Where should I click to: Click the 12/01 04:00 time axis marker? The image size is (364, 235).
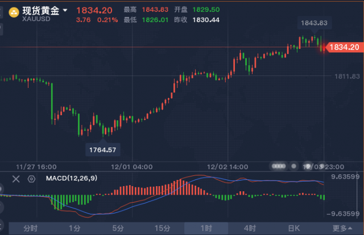[x=131, y=167]
